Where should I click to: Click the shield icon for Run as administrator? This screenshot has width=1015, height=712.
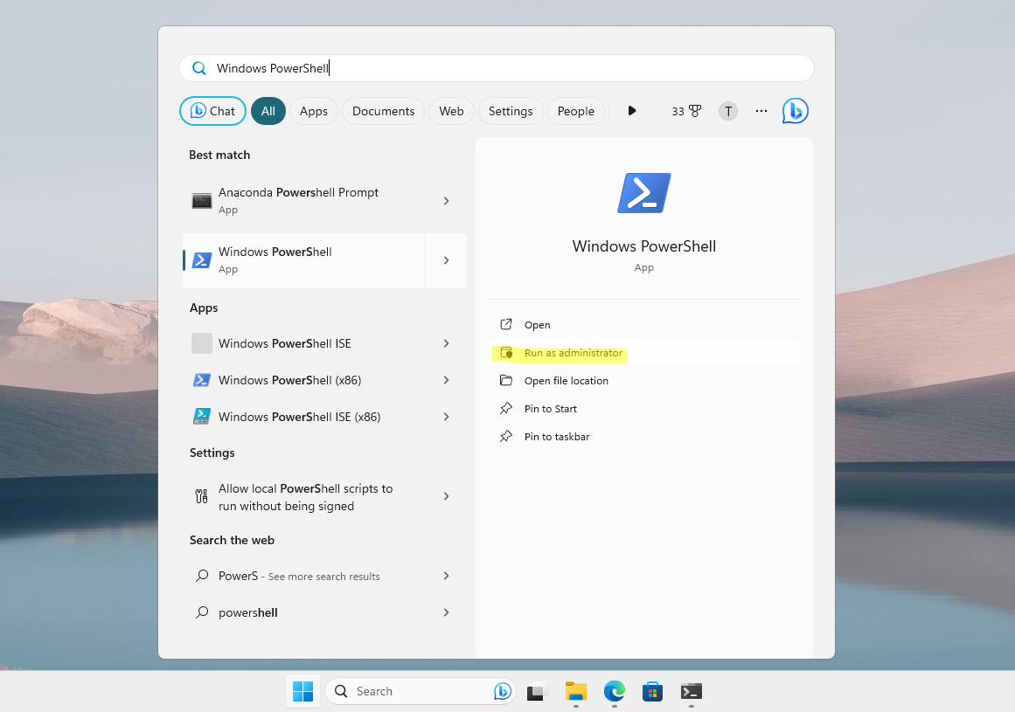point(506,352)
